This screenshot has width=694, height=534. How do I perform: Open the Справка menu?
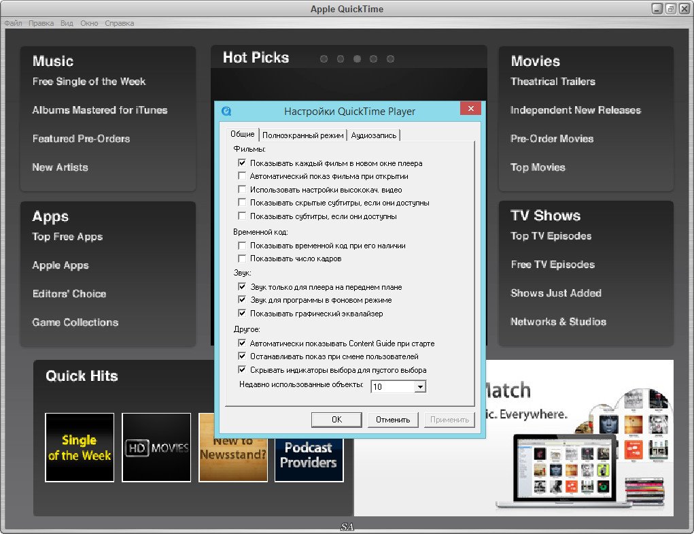coord(119,23)
